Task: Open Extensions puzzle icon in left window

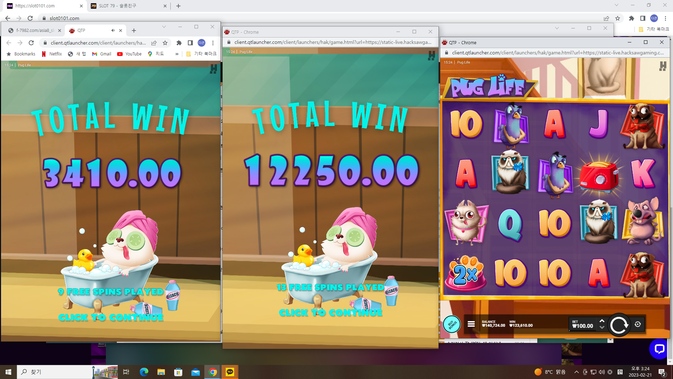Action: (179, 43)
